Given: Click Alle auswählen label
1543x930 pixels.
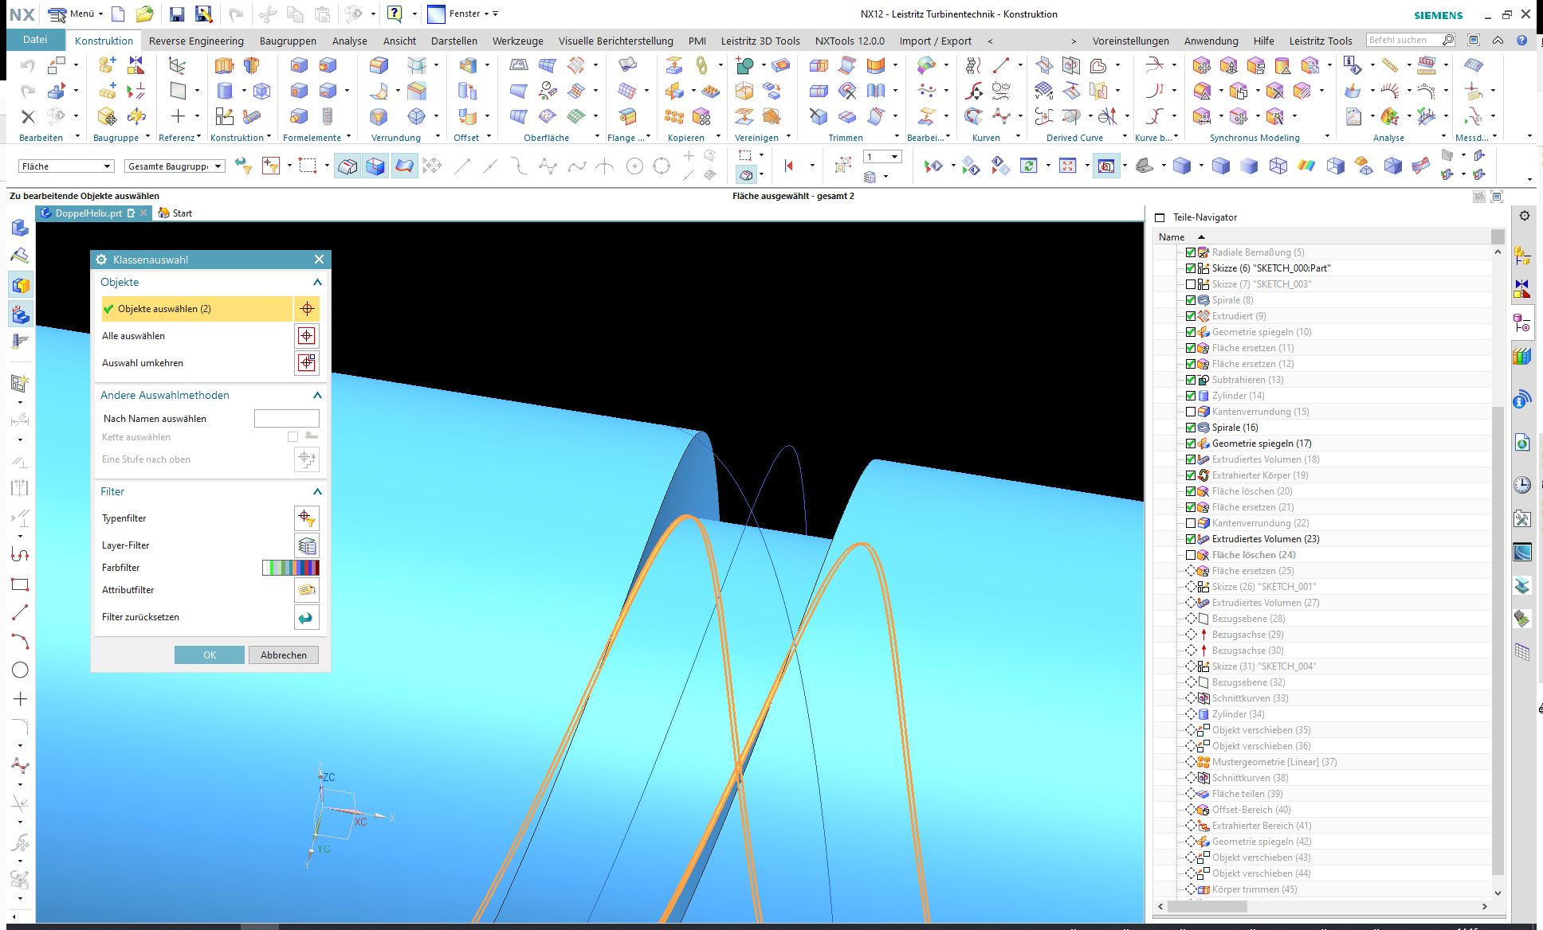Looking at the screenshot, I should [x=134, y=336].
